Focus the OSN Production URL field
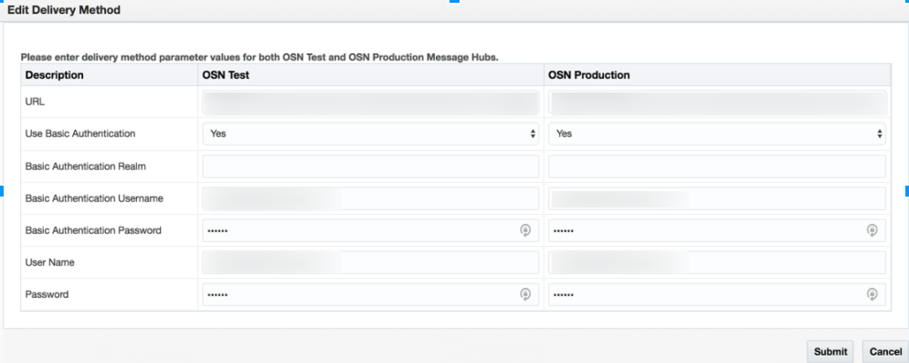This screenshot has height=363, width=909. pyautogui.click(x=717, y=102)
